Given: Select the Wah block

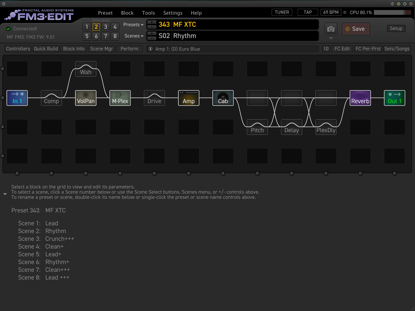Looking at the screenshot, I should 86,69.
